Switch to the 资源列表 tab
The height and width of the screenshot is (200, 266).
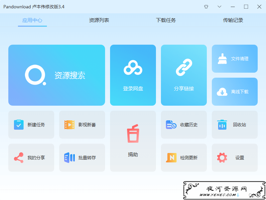[99, 20]
